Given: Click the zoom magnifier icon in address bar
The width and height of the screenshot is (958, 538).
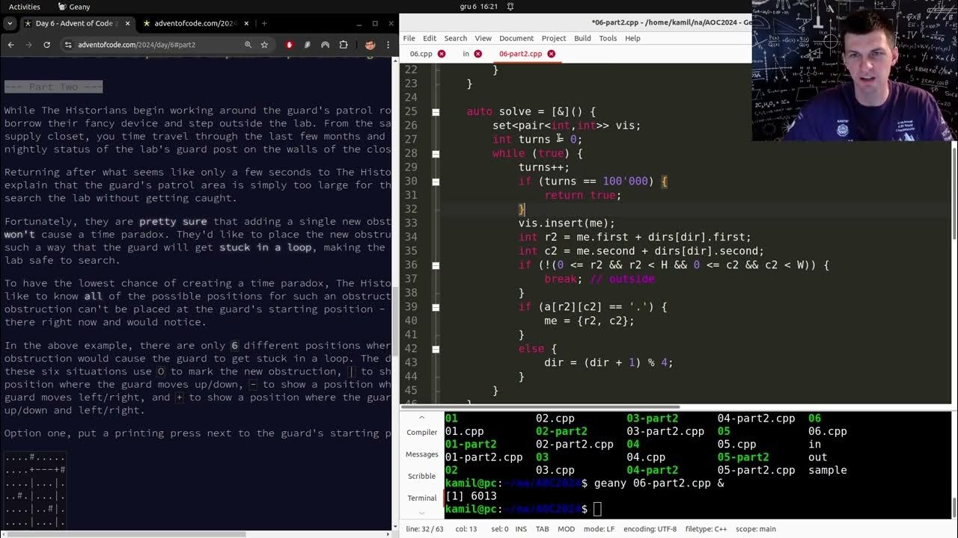Looking at the screenshot, I should tap(248, 45).
